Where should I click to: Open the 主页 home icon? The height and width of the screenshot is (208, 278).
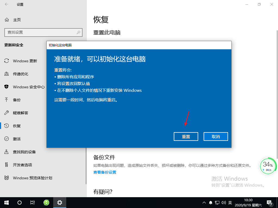pyautogui.click(x=7, y=20)
